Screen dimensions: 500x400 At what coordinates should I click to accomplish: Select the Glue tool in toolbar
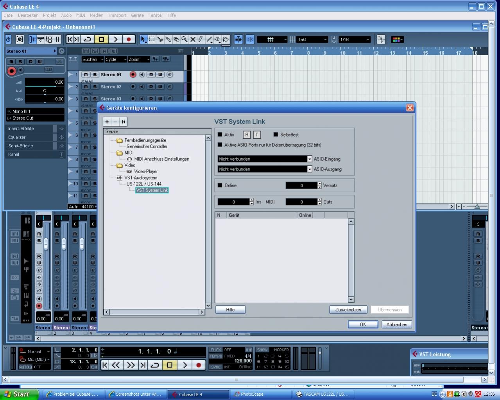pos(168,39)
